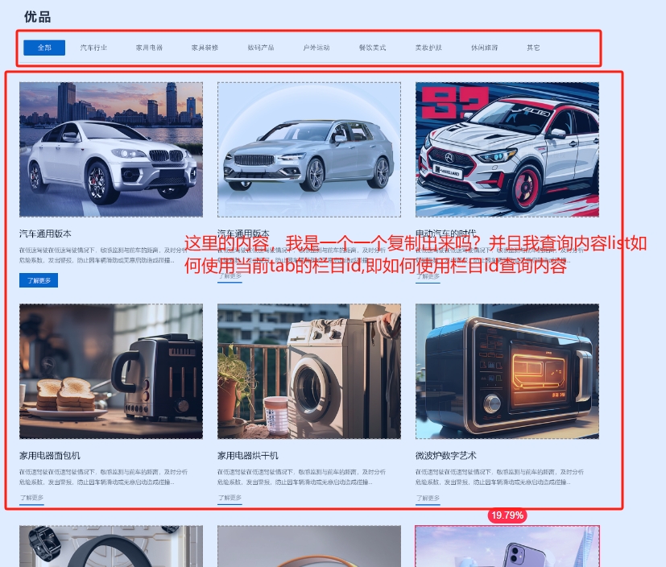Click the red 19.79% badge
Screen dimensions: 666x567
click(x=507, y=515)
